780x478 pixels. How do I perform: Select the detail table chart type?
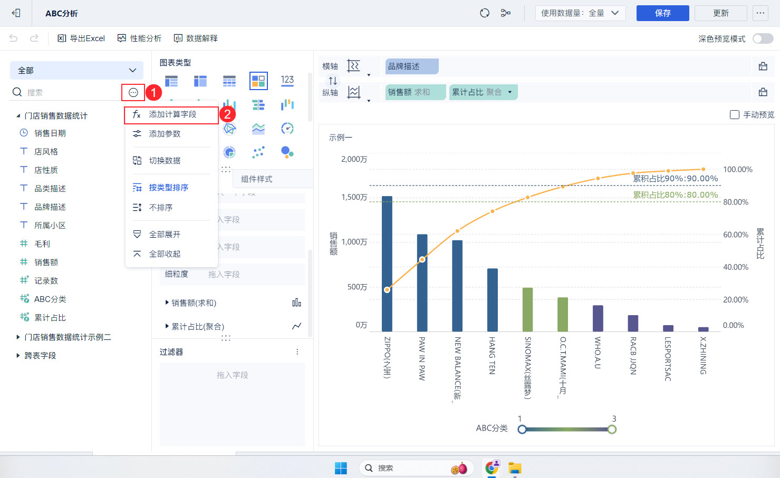point(229,81)
